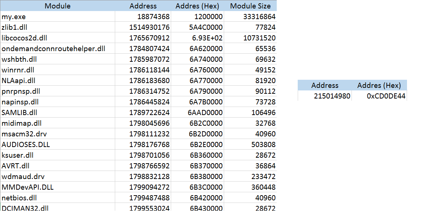Select hex cell 6B420000
Image resolution: width=421 pixels, height=211 pixels.
click(197, 198)
